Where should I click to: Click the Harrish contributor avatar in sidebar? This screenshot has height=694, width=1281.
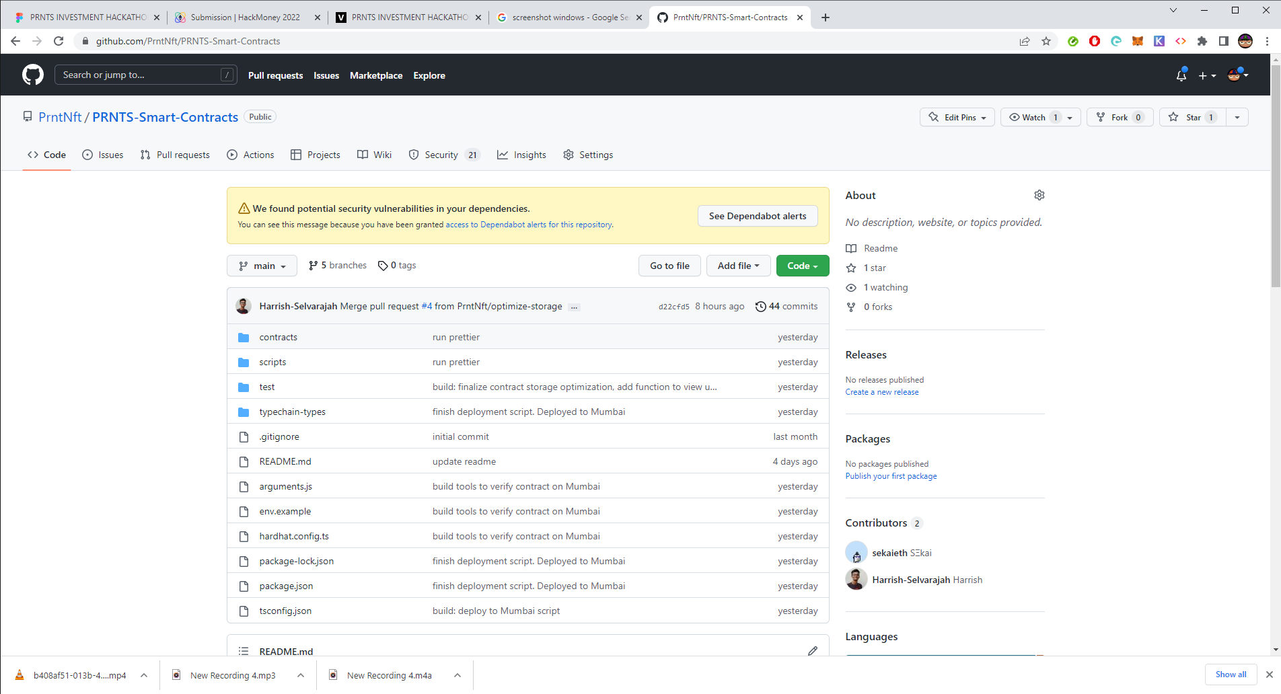[856, 579]
